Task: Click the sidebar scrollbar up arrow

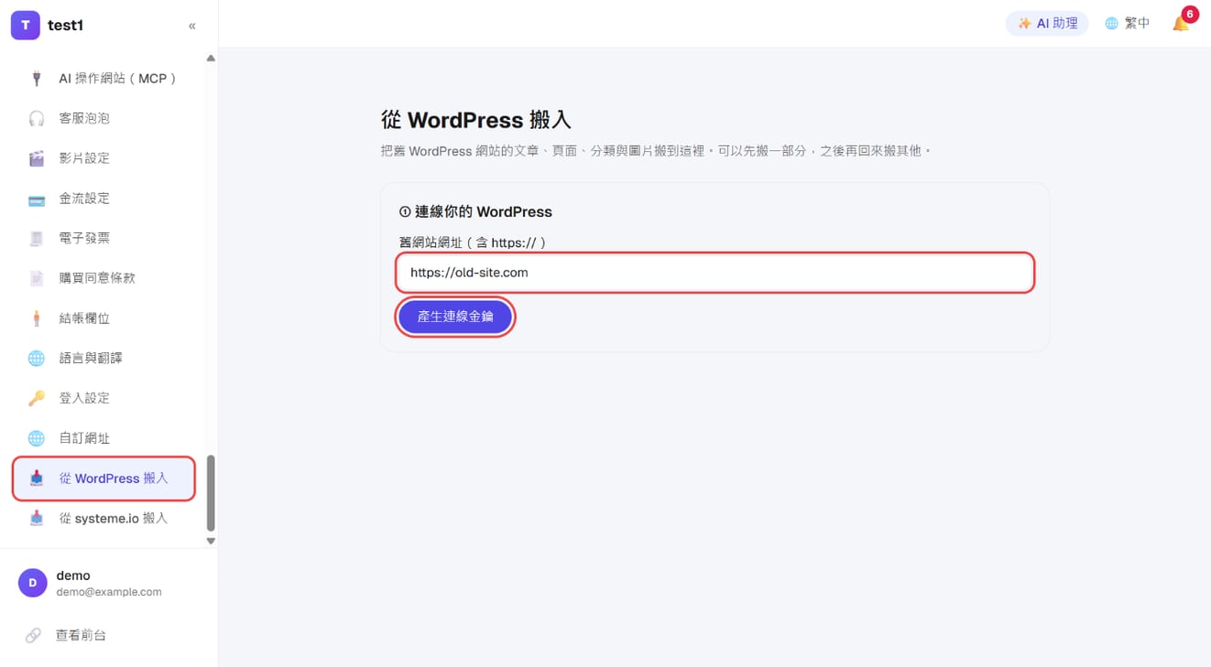Action: (x=211, y=58)
